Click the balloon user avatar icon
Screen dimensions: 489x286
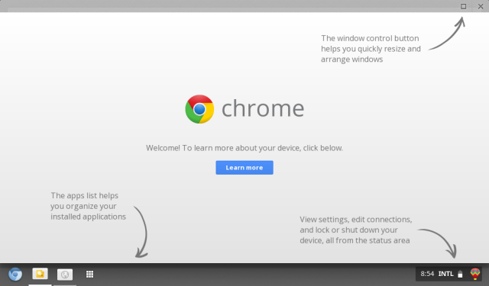[475, 274]
